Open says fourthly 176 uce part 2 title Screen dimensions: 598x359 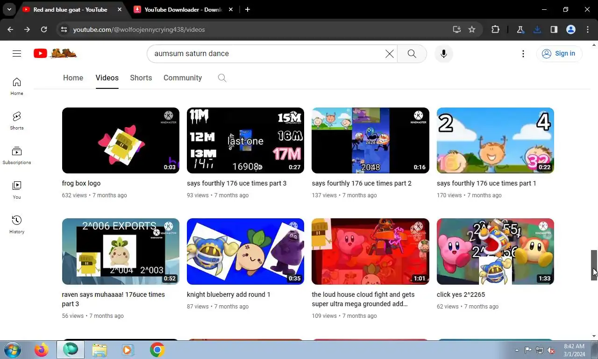click(362, 183)
